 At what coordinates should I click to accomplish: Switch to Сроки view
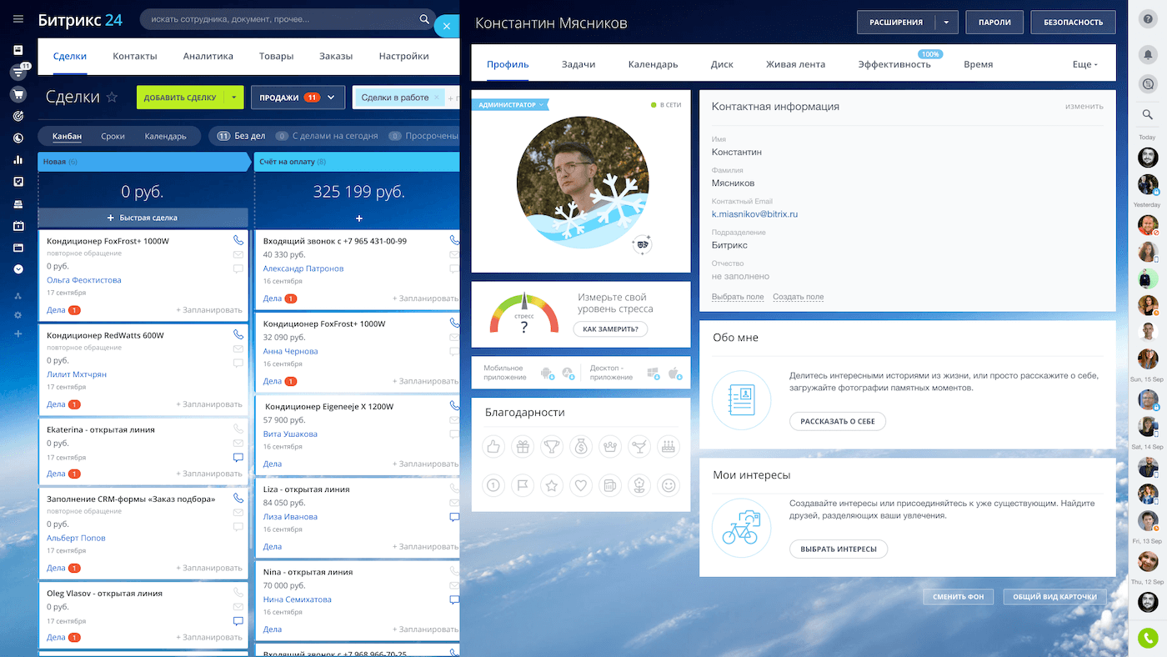coord(113,136)
